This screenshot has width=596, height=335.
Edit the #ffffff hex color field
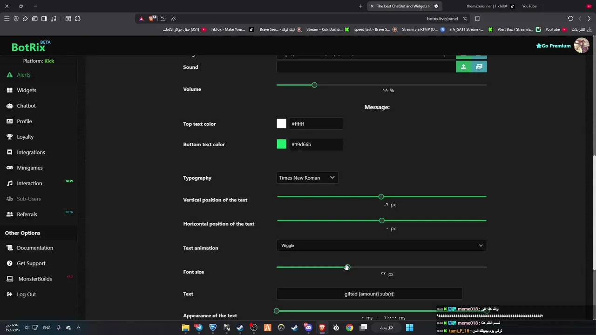pyautogui.click(x=316, y=124)
